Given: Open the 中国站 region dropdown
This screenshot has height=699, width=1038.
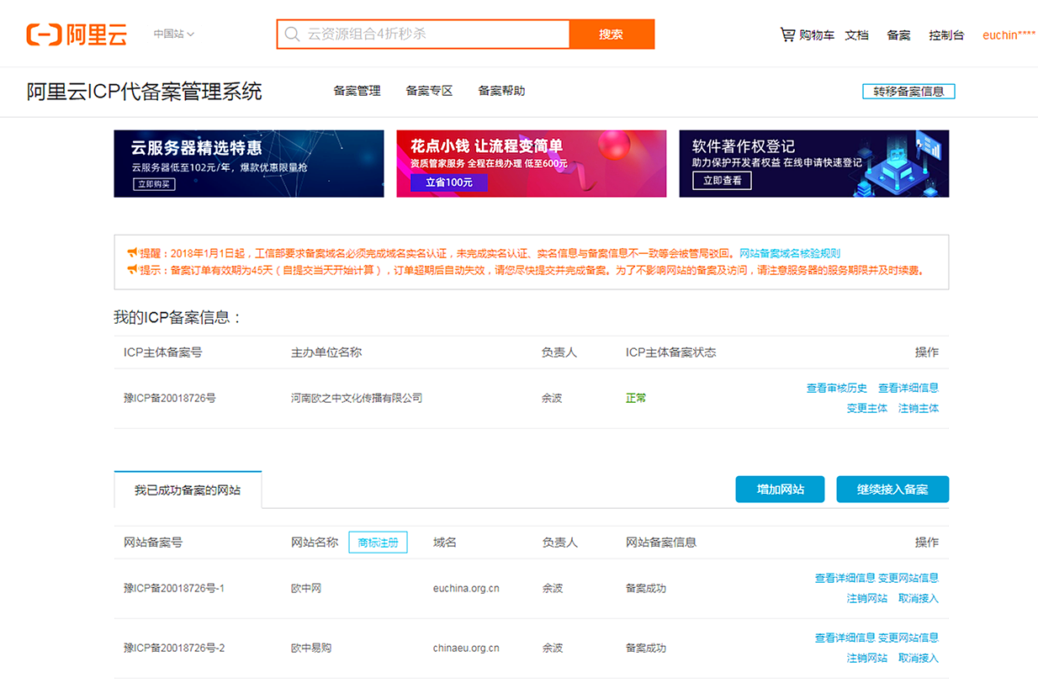Looking at the screenshot, I should (174, 34).
